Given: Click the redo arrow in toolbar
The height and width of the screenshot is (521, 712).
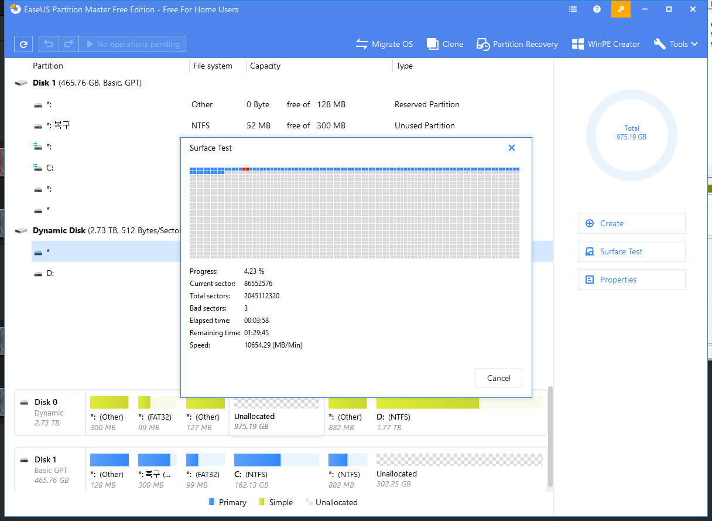Looking at the screenshot, I should [x=69, y=44].
